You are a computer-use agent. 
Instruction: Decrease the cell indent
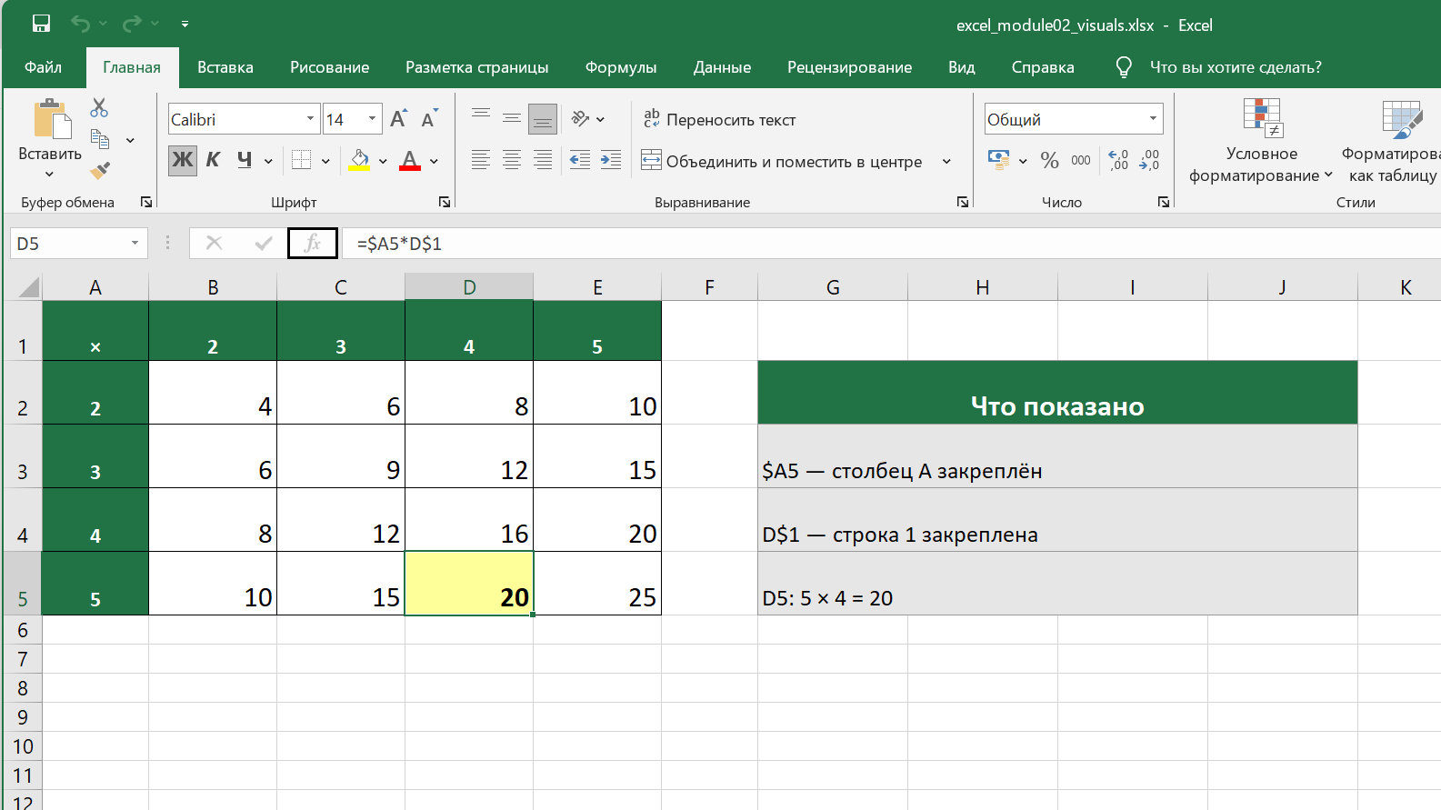point(580,160)
